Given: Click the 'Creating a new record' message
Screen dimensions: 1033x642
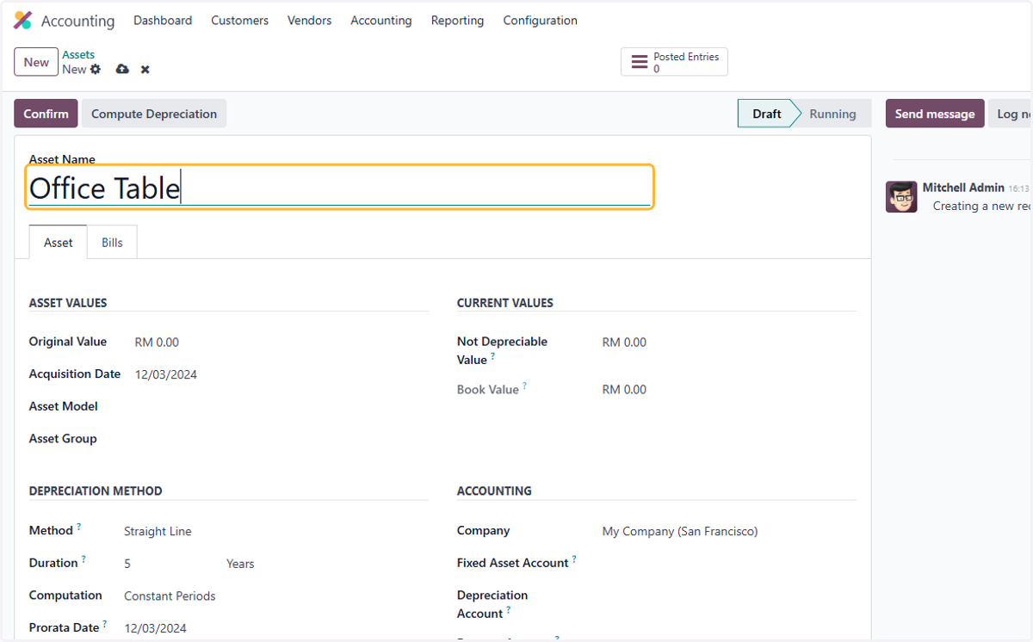Looking at the screenshot, I should coord(981,207).
